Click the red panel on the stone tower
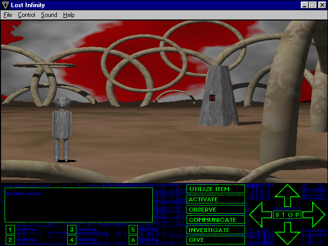The height and width of the screenshot is (246, 328). (x=212, y=97)
